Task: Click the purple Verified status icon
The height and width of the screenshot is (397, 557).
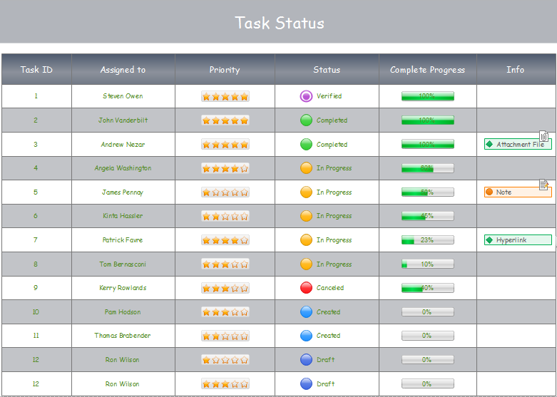Action: pos(306,96)
